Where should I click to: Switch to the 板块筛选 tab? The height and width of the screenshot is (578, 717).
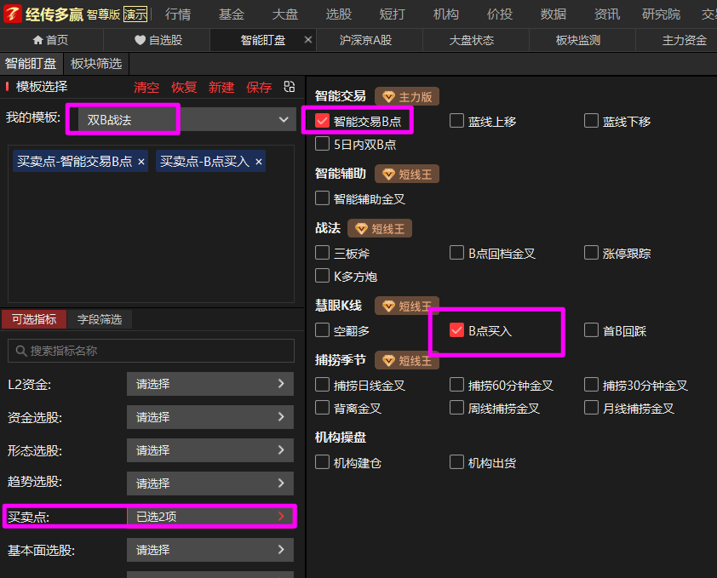[x=96, y=64]
